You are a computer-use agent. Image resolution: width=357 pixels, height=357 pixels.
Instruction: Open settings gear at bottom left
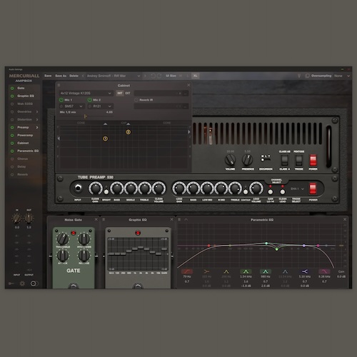(x=22, y=283)
